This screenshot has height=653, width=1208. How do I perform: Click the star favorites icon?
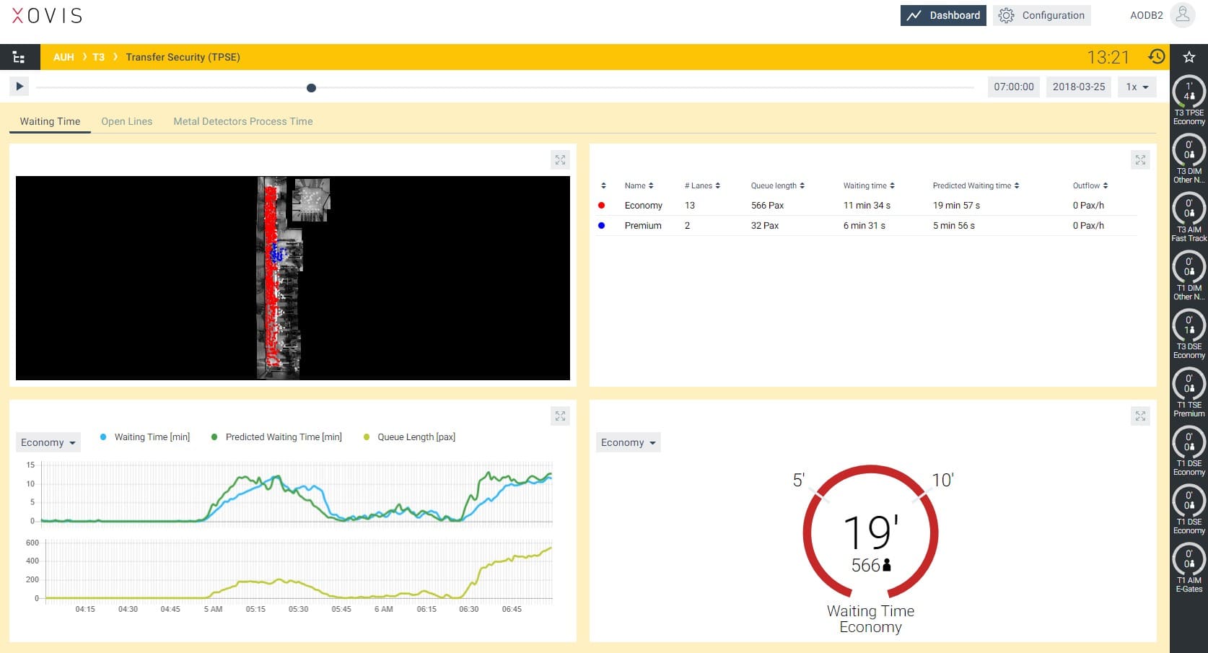click(1189, 57)
